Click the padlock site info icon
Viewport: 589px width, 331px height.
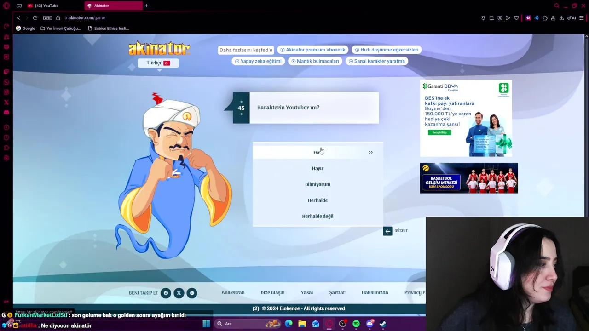point(58,18)
